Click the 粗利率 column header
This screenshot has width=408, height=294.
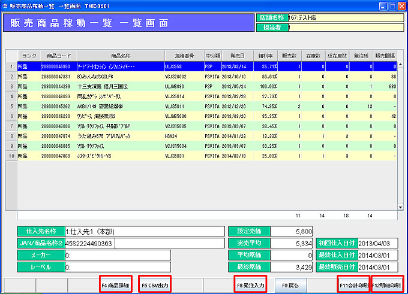(264, 55)
